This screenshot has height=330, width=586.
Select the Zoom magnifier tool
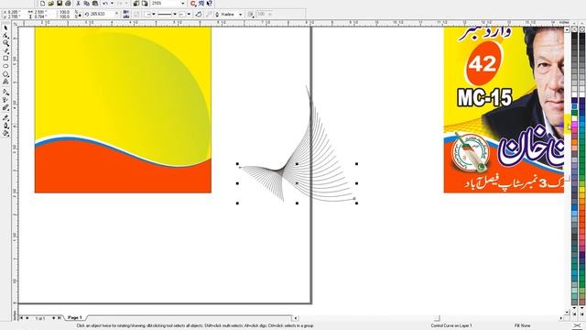pos(5,43)
